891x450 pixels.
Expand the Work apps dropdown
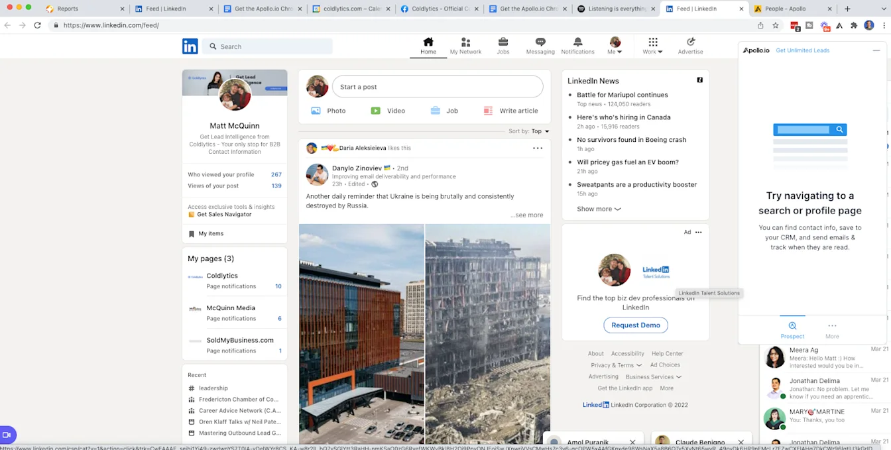point(652,46)
